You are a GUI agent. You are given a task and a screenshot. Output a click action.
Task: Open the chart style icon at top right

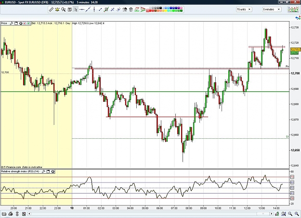click(293, 10)
